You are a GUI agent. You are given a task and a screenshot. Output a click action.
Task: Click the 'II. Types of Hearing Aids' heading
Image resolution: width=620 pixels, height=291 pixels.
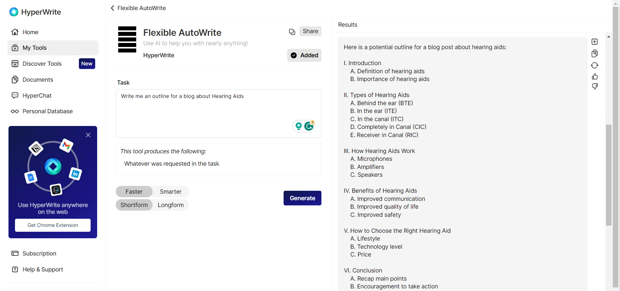click(376, 95)
